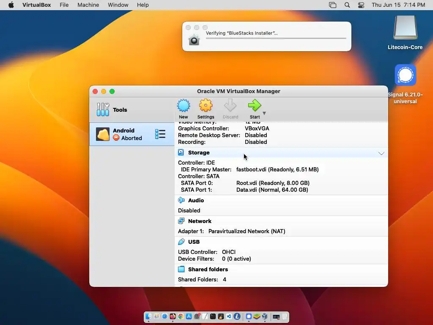Click the Tools icon in sidebar
The image size is (433, 325).
pyautogui.click(x=103, y=110)
